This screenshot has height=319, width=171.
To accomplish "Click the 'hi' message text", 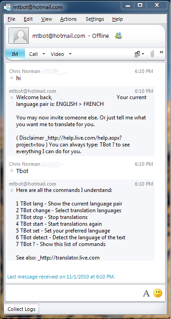I will (x=18, y=78).
